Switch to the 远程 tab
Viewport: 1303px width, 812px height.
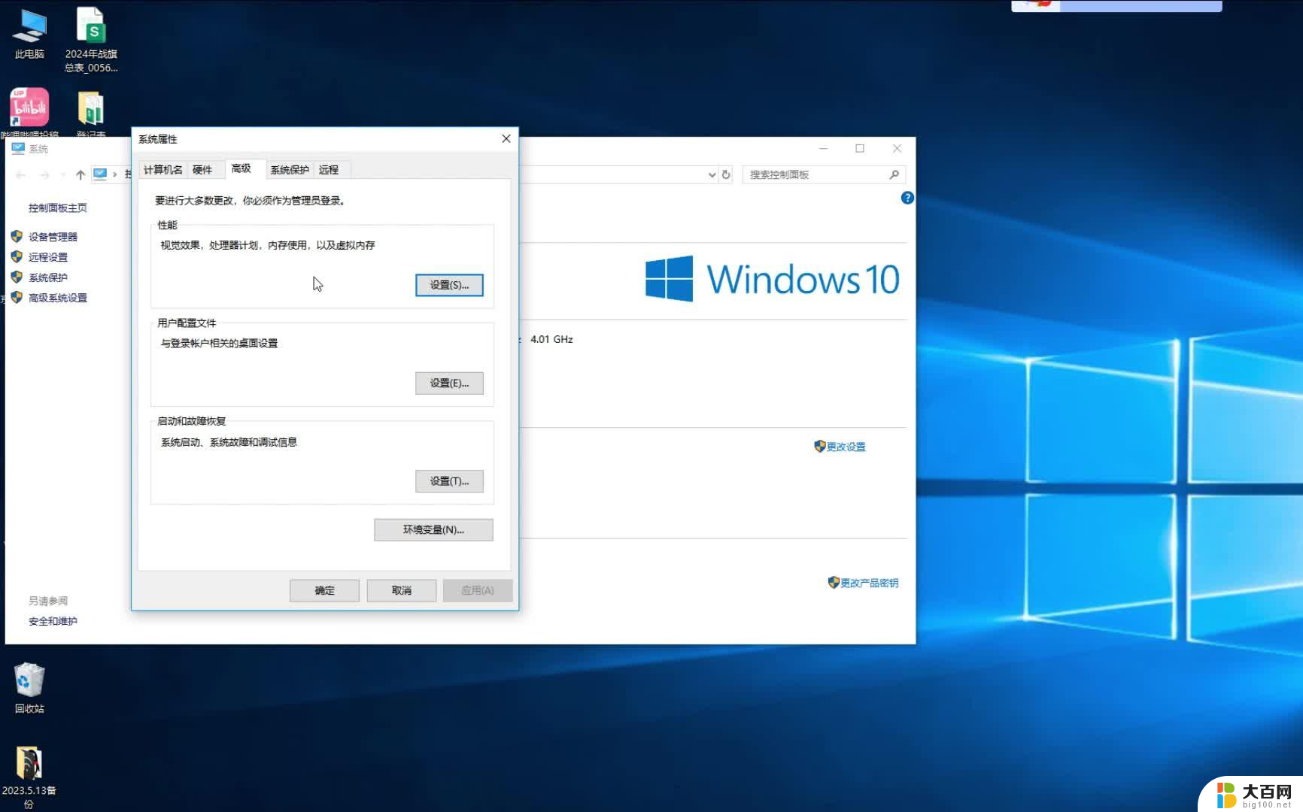click(x=329, y=170)
